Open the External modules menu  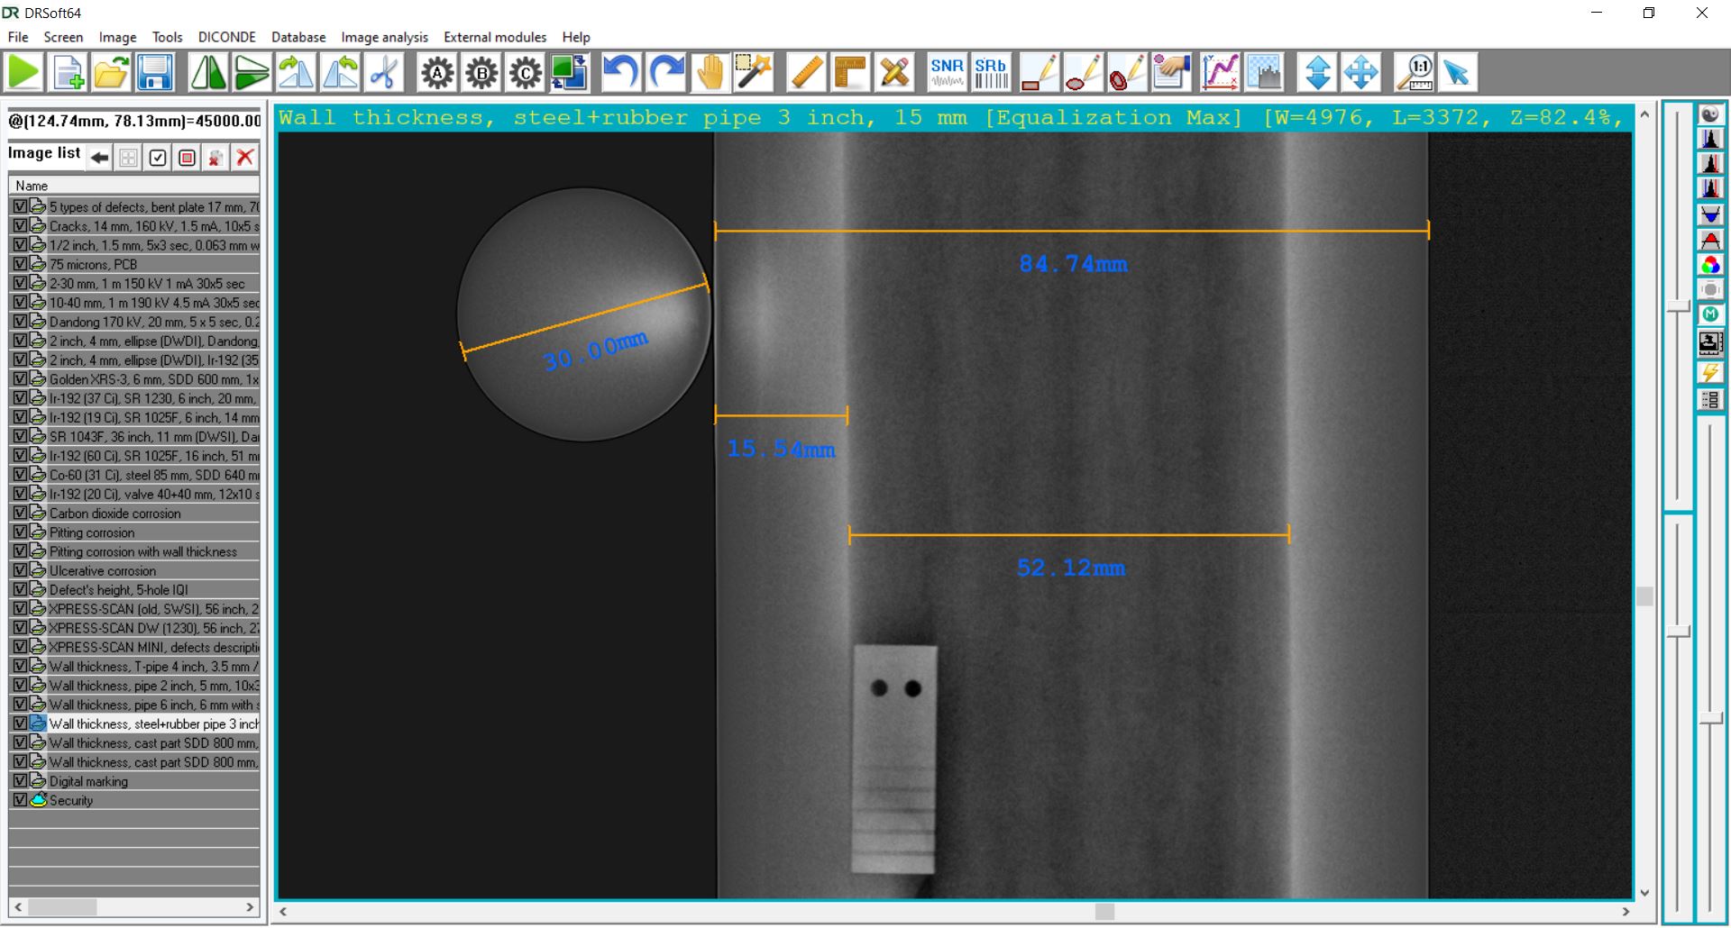click(x=495, y=37)
